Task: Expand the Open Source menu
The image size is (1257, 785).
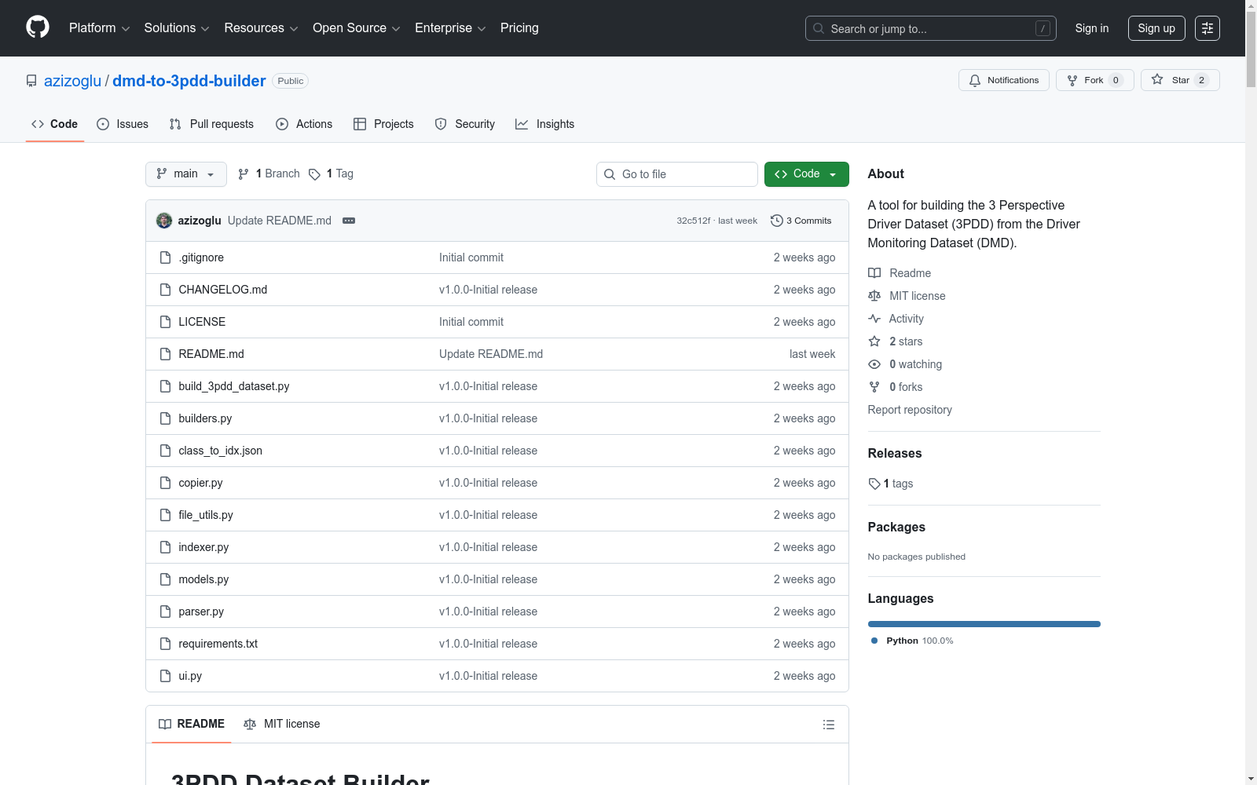Action: [357, 28]
